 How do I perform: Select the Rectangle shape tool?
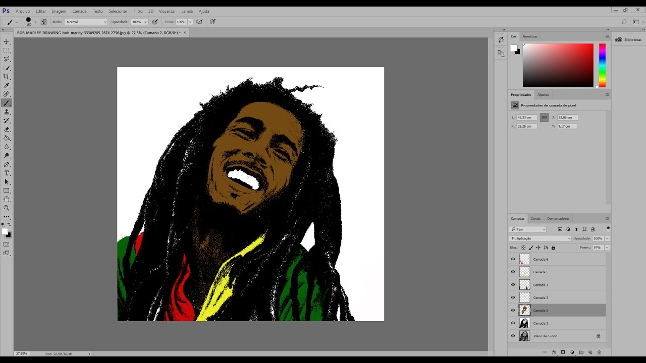click(x=7, y=191)
